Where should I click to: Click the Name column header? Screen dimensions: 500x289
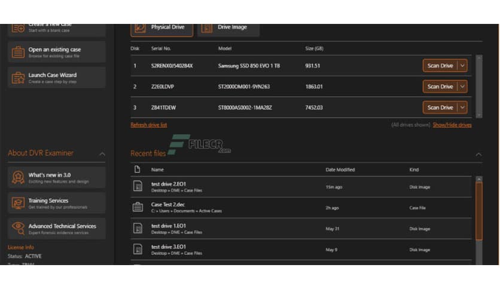click(x=157, y=170)
